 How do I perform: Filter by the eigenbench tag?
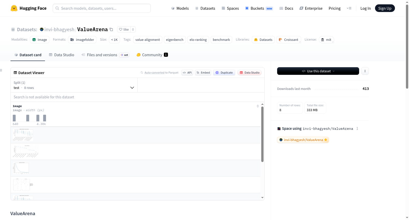(x=175, y=40)
